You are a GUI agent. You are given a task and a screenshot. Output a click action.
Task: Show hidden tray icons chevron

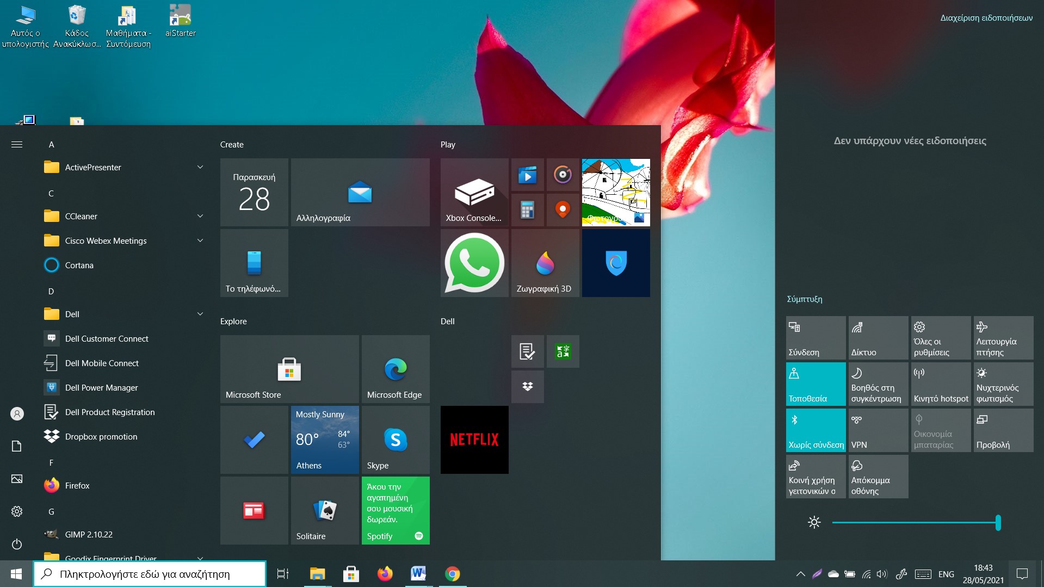click(x=800, y=574)
